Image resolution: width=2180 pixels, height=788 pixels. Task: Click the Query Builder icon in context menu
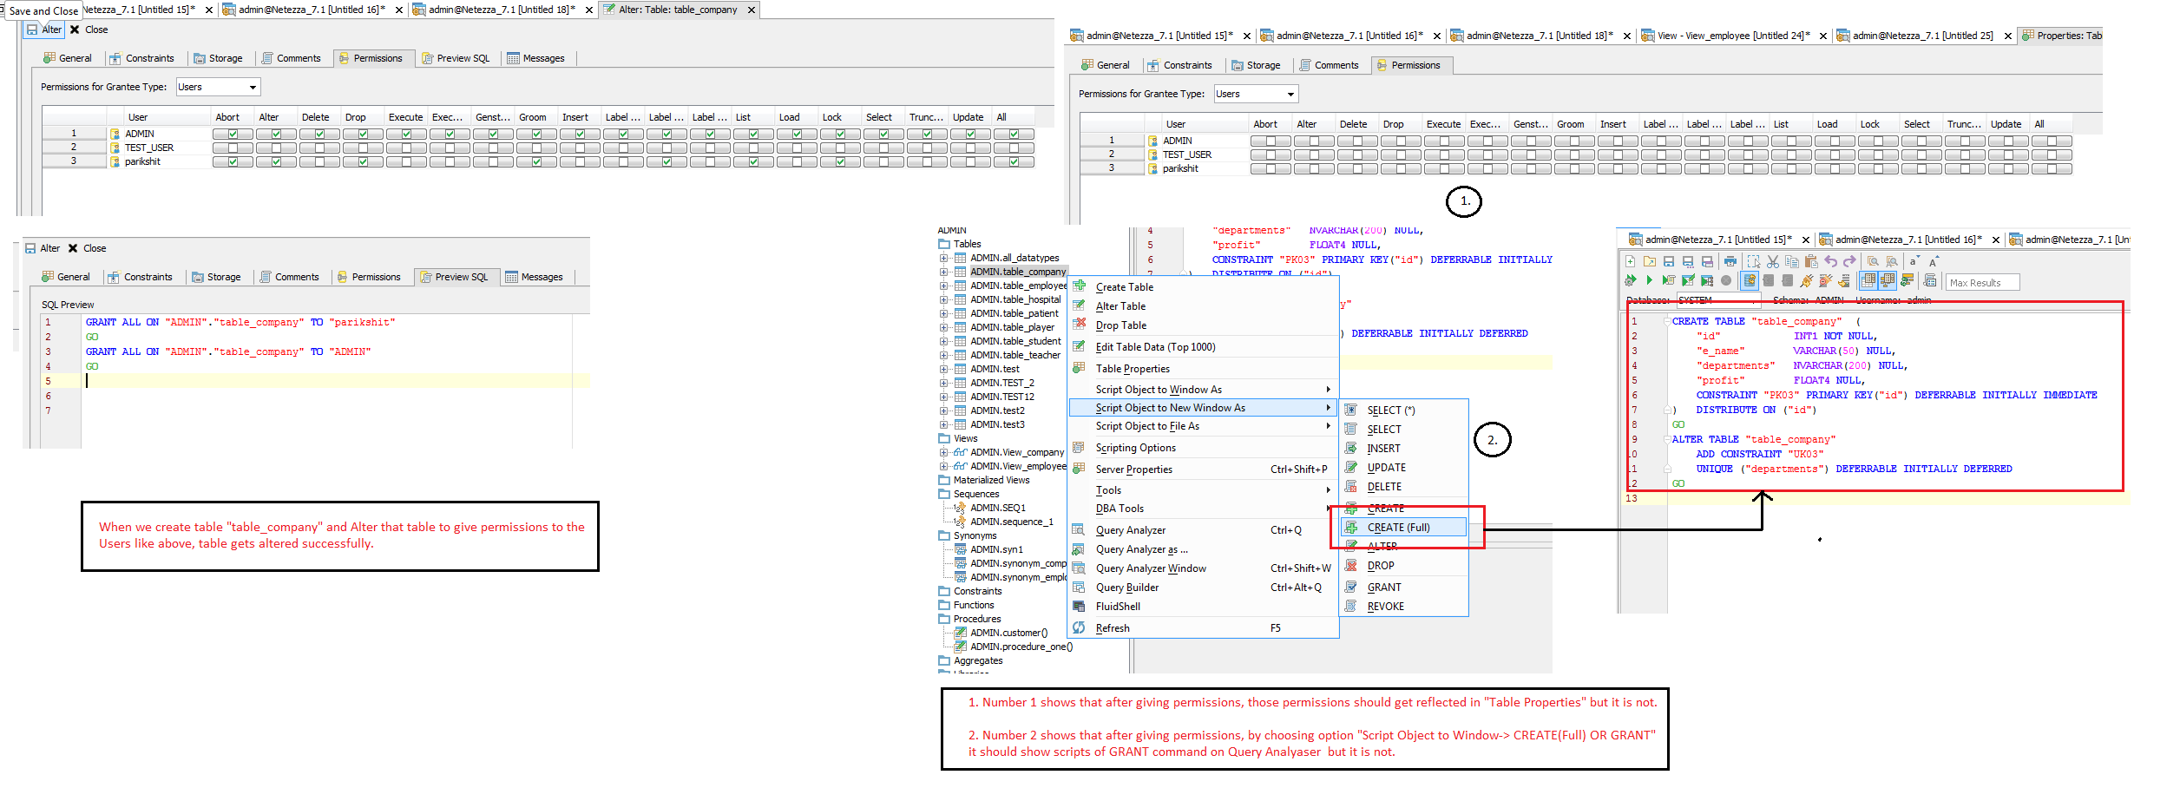point(1079,587)
